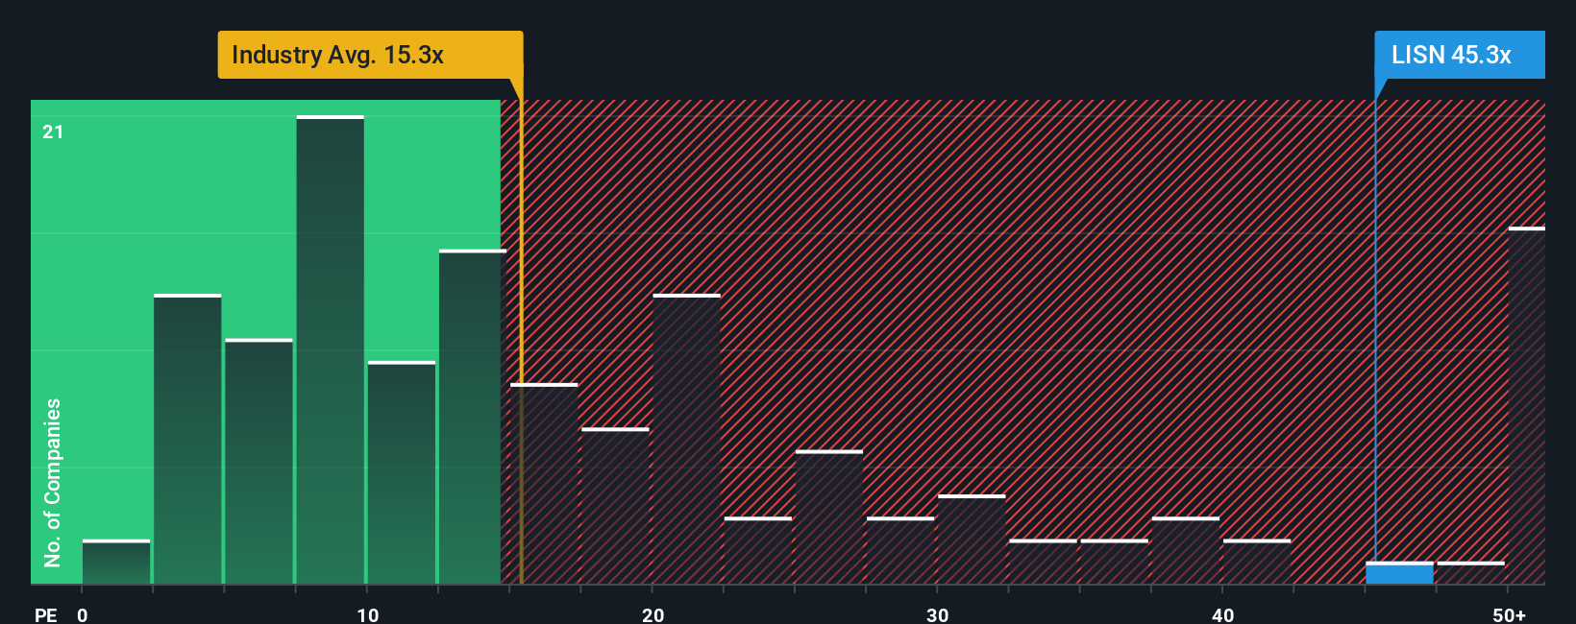Image resolution: width=1576 pixels, height=624 pixels.
Task: Click the bar between PE 25 and 27.5
Action: click(x=829, y=517)
